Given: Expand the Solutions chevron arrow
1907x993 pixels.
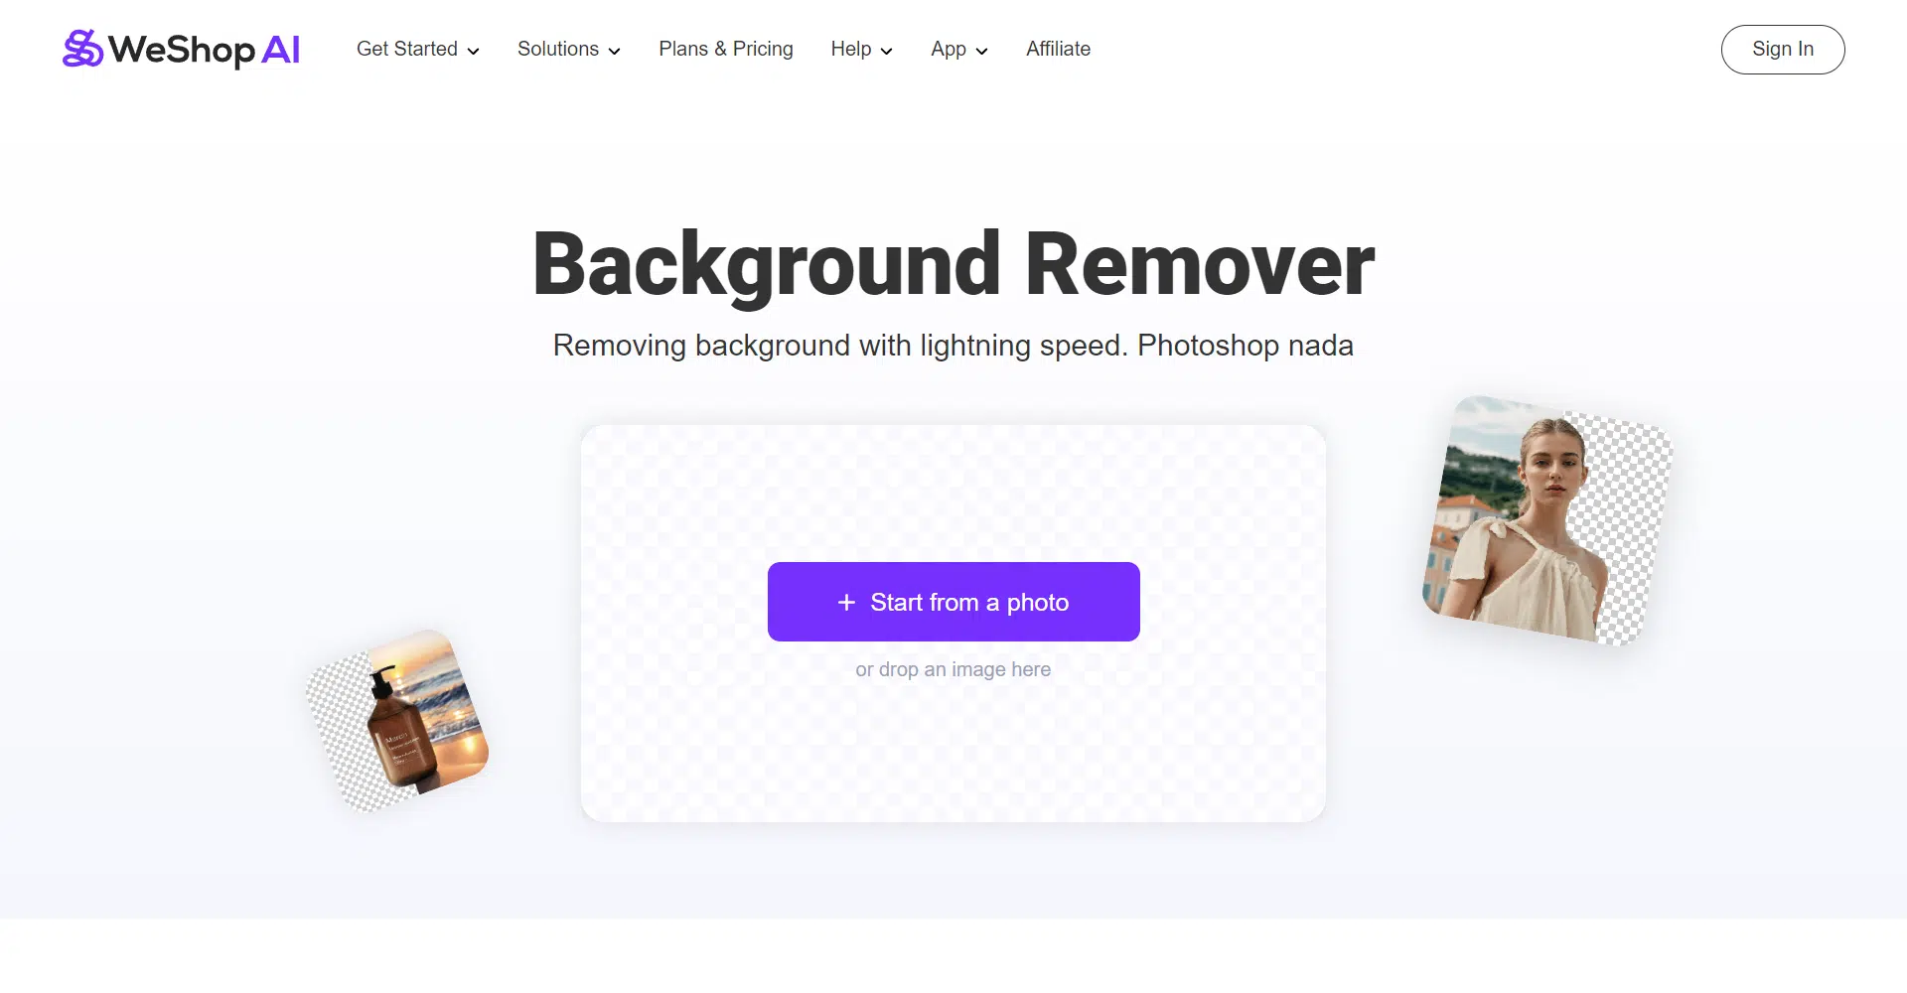Looking at the screenshot, I should [615, 51].
